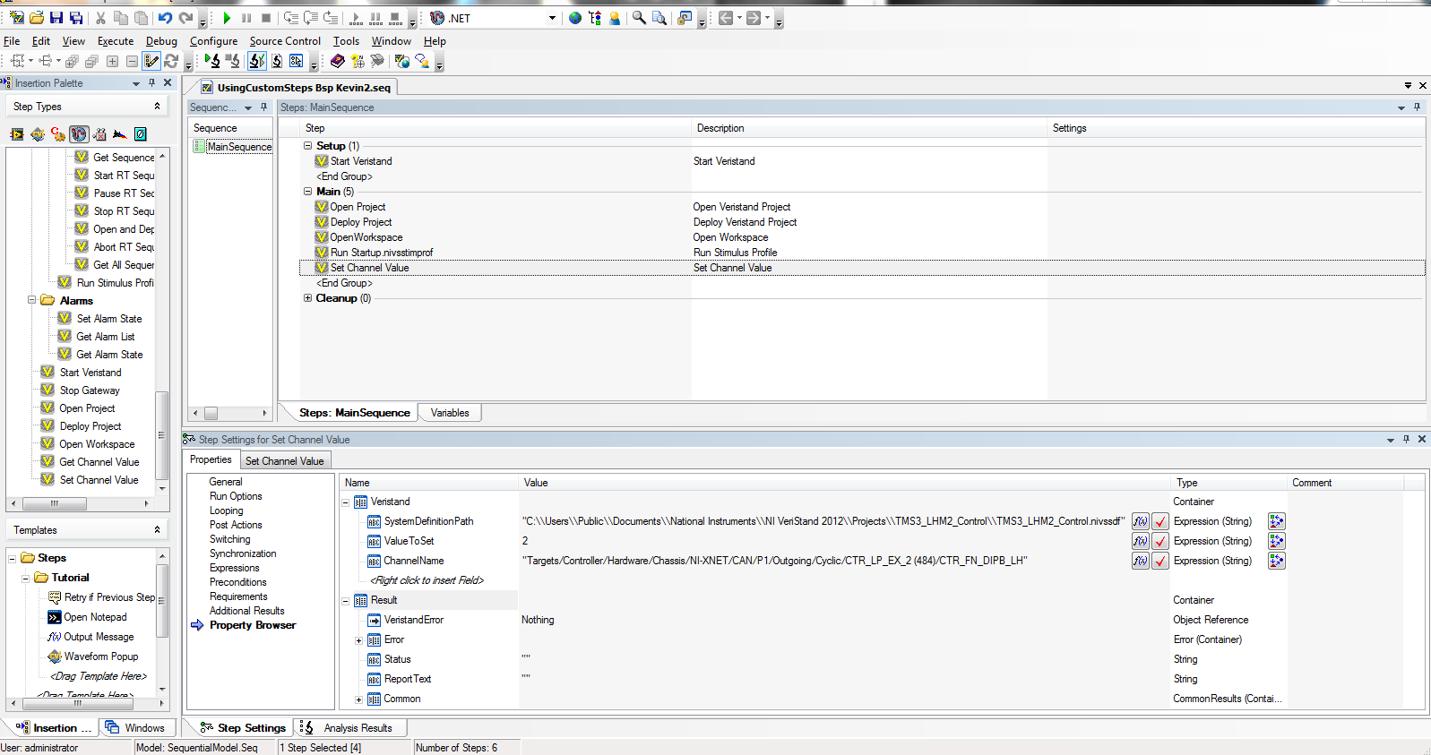This screenshot has height=755, width=1431.
Task: Click the globe icon in the top toolbar
Action: click(575, 18)
